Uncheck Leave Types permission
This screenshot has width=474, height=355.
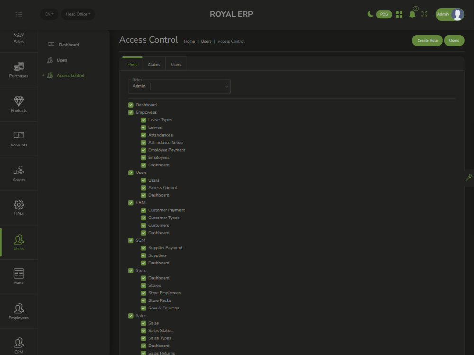tap(144, 120)
